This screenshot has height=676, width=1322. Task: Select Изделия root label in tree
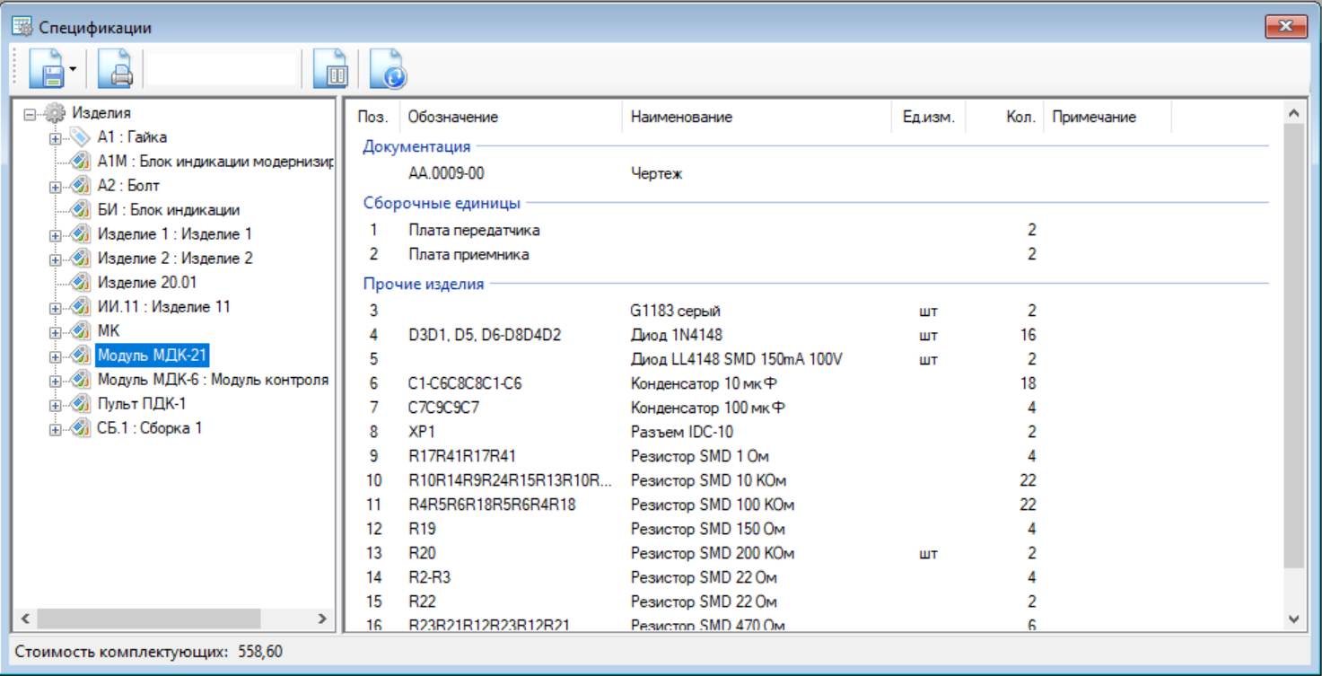(x=101, y=113)
